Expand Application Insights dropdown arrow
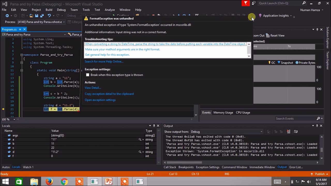Image resolution: width=331 pixels, height=186 pixels. (291, 16)
